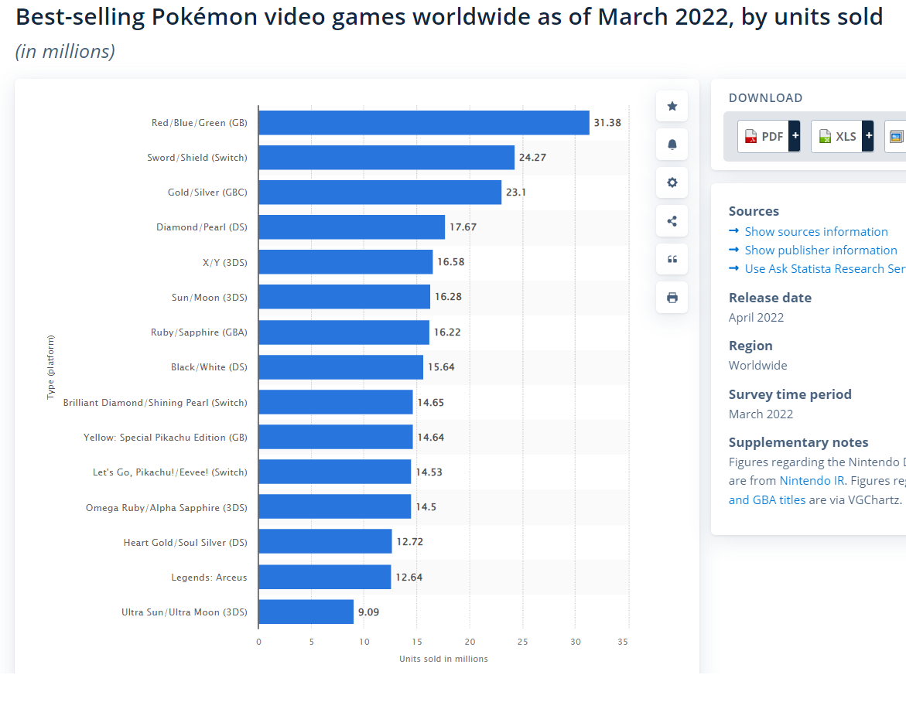Click the share icon
906x726 pixels.
coord(671,220)
